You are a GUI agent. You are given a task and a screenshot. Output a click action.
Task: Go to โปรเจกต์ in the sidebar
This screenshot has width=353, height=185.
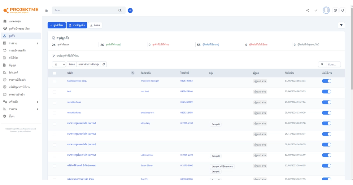(13, 73)
